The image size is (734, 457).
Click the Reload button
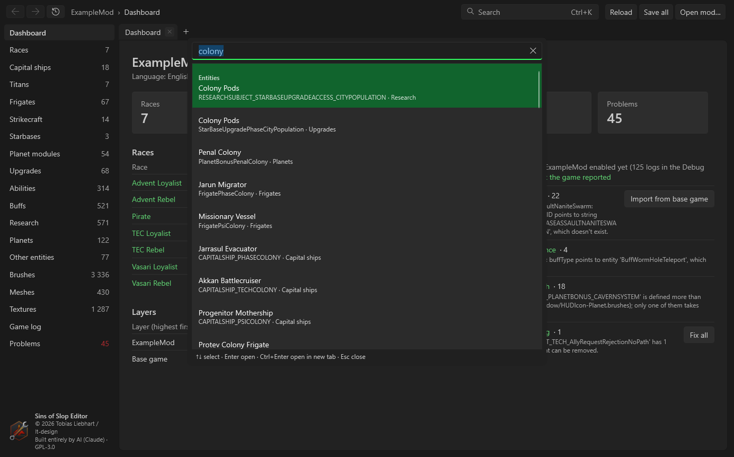[621, 12]
